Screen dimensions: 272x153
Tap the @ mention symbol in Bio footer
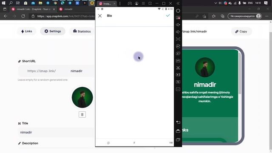pos(108,143)
